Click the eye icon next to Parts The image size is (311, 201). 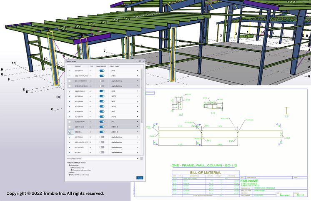pos(69,173)
